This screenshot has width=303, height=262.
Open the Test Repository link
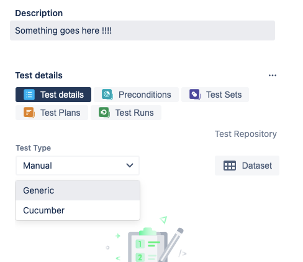[x=246, y=134]
